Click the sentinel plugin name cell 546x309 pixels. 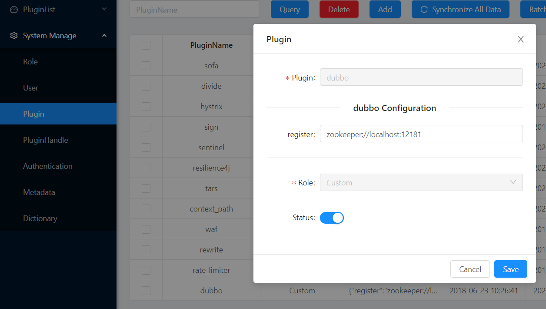[x=211, y=148]
